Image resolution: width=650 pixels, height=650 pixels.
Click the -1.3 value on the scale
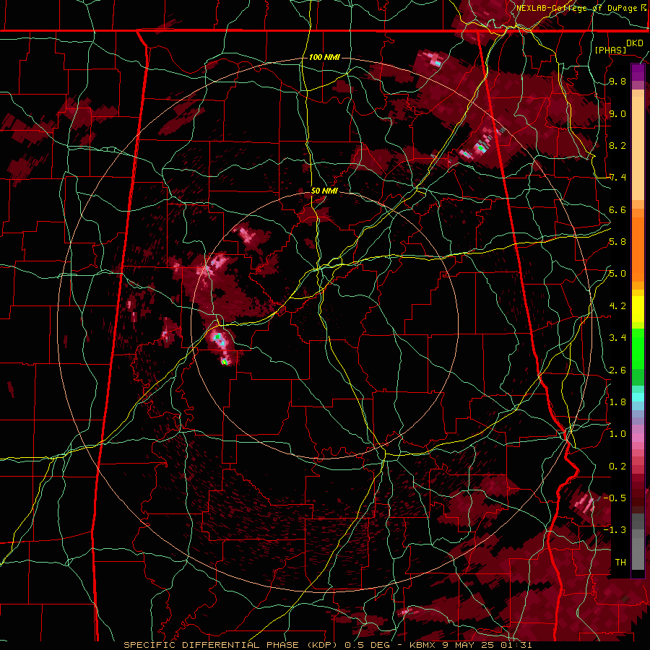[615, 530]
